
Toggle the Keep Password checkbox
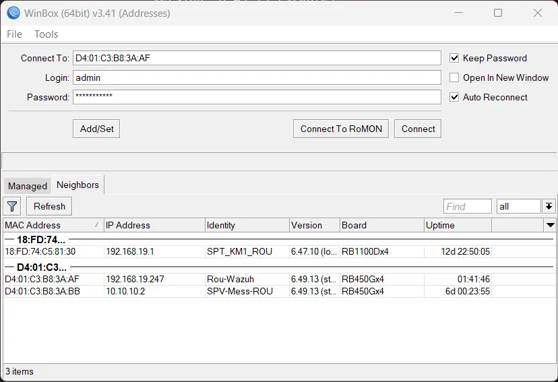click(454, 58)
